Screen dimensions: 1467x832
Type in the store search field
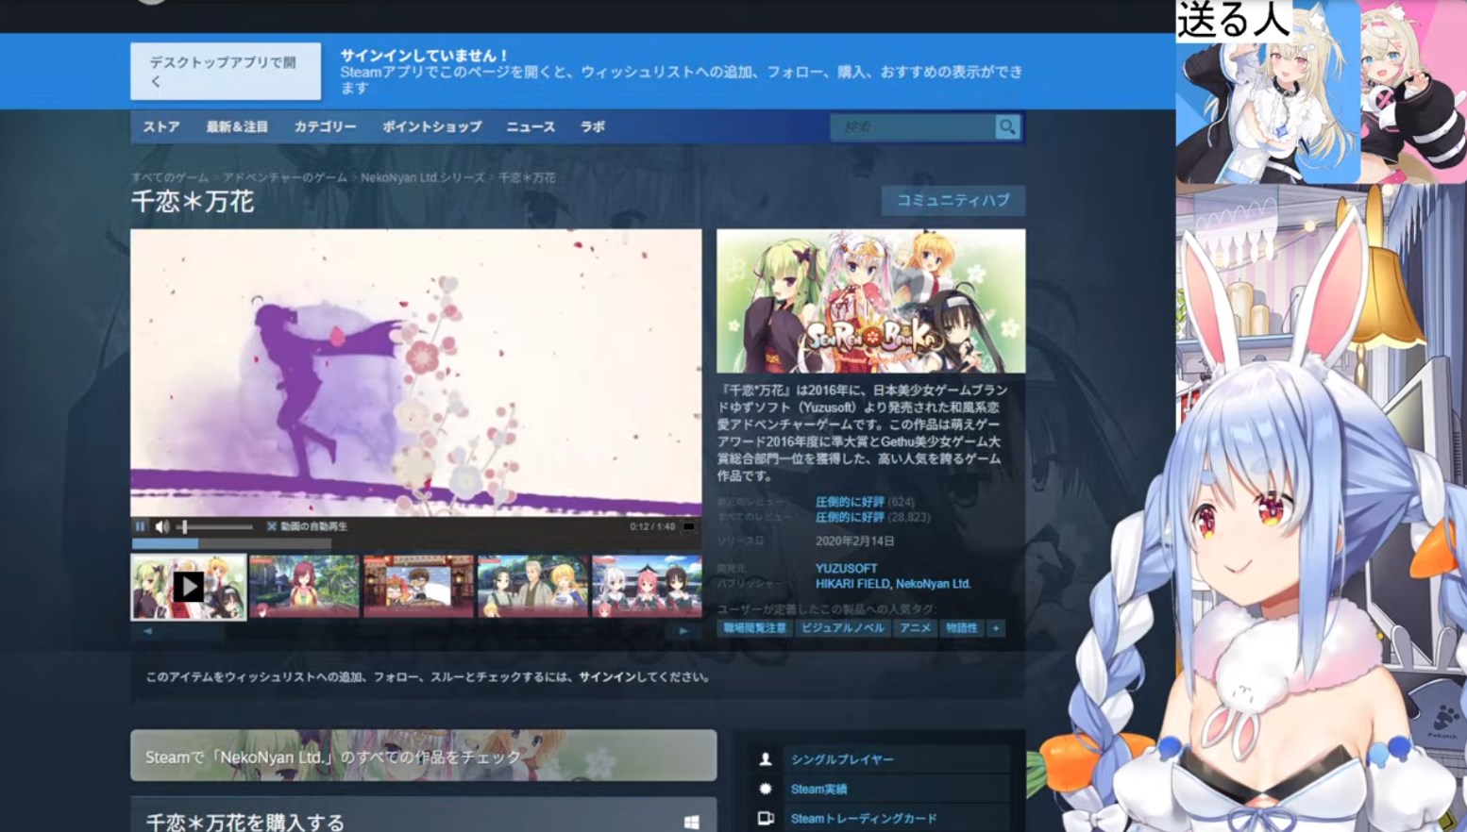point(912,126)
